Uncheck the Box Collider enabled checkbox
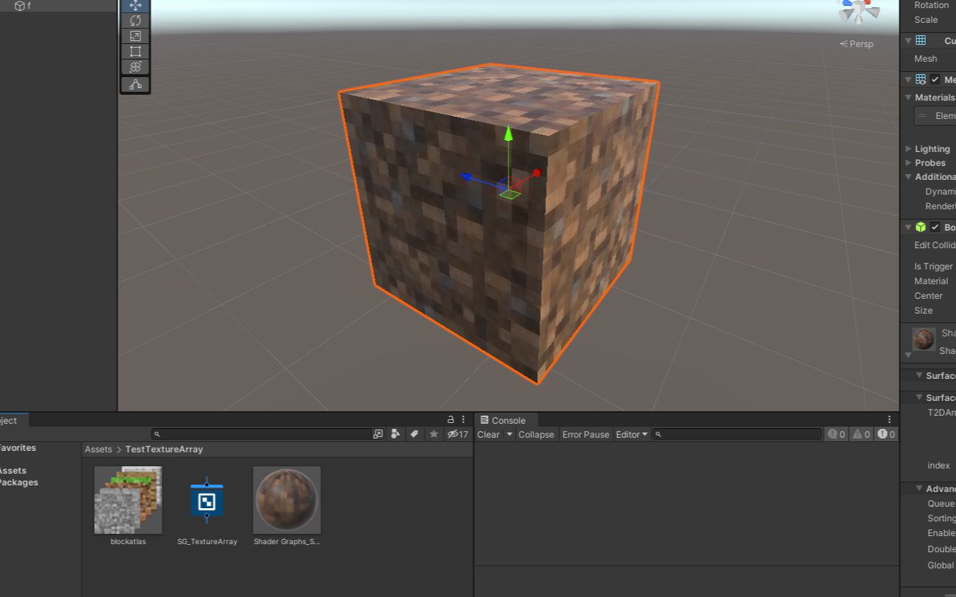 tap(936, 227)
